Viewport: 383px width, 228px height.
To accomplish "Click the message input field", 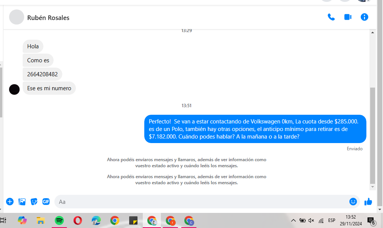I will tap(200, 202).
